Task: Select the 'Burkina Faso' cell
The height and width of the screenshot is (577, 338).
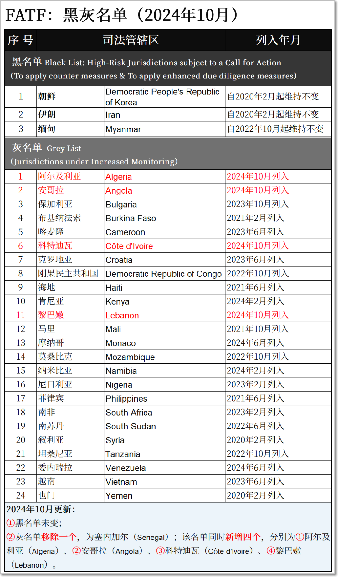Action: point(165,218)
